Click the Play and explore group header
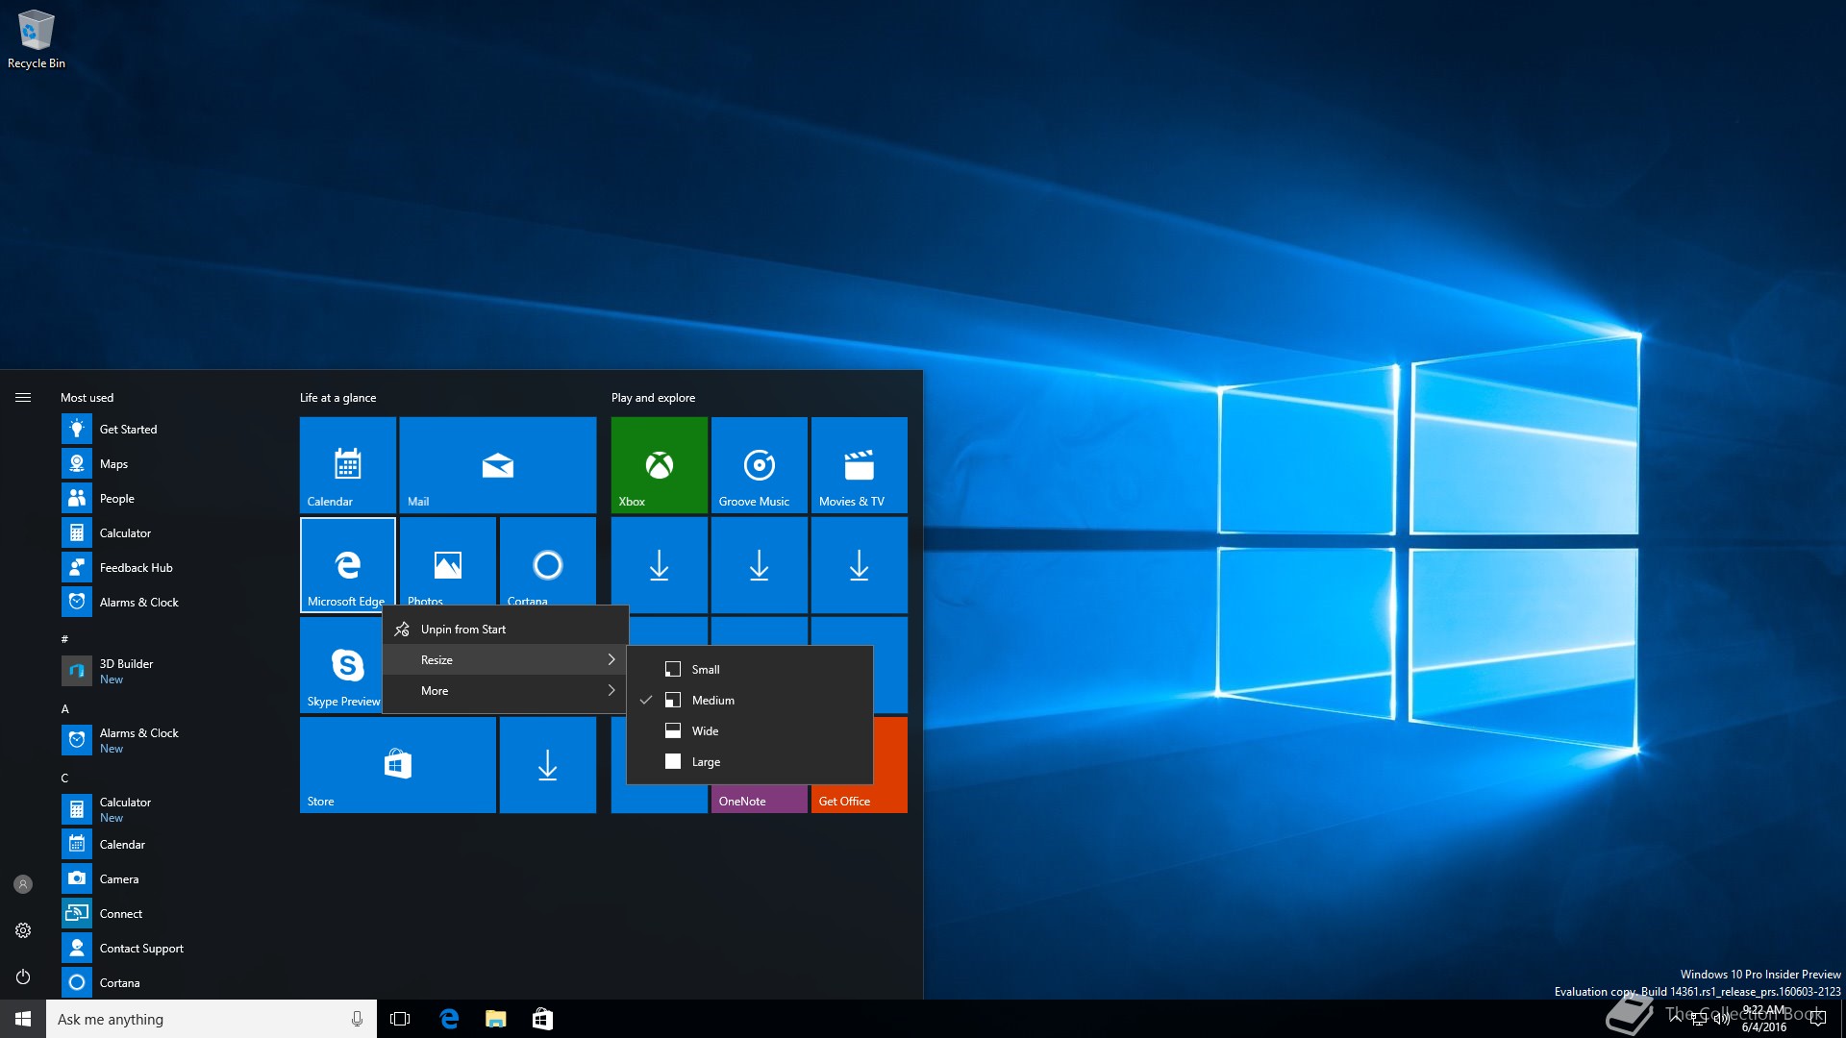 pyautogui.click(x=653, y=397)
